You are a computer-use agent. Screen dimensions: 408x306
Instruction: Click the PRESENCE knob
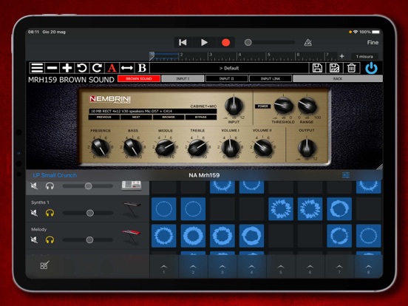tap(101, 147)
